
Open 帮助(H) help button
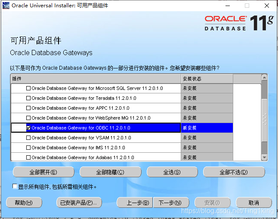pyautogui.click(x=24, y=203)
